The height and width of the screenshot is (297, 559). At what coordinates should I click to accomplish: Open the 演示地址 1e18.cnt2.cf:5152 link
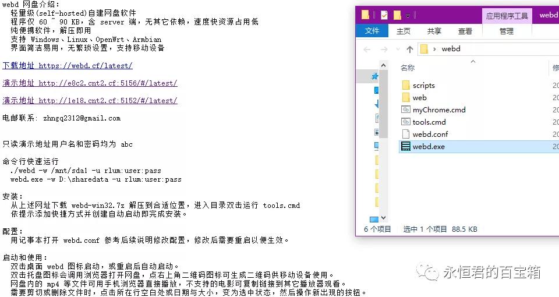(x=90, y=101)
